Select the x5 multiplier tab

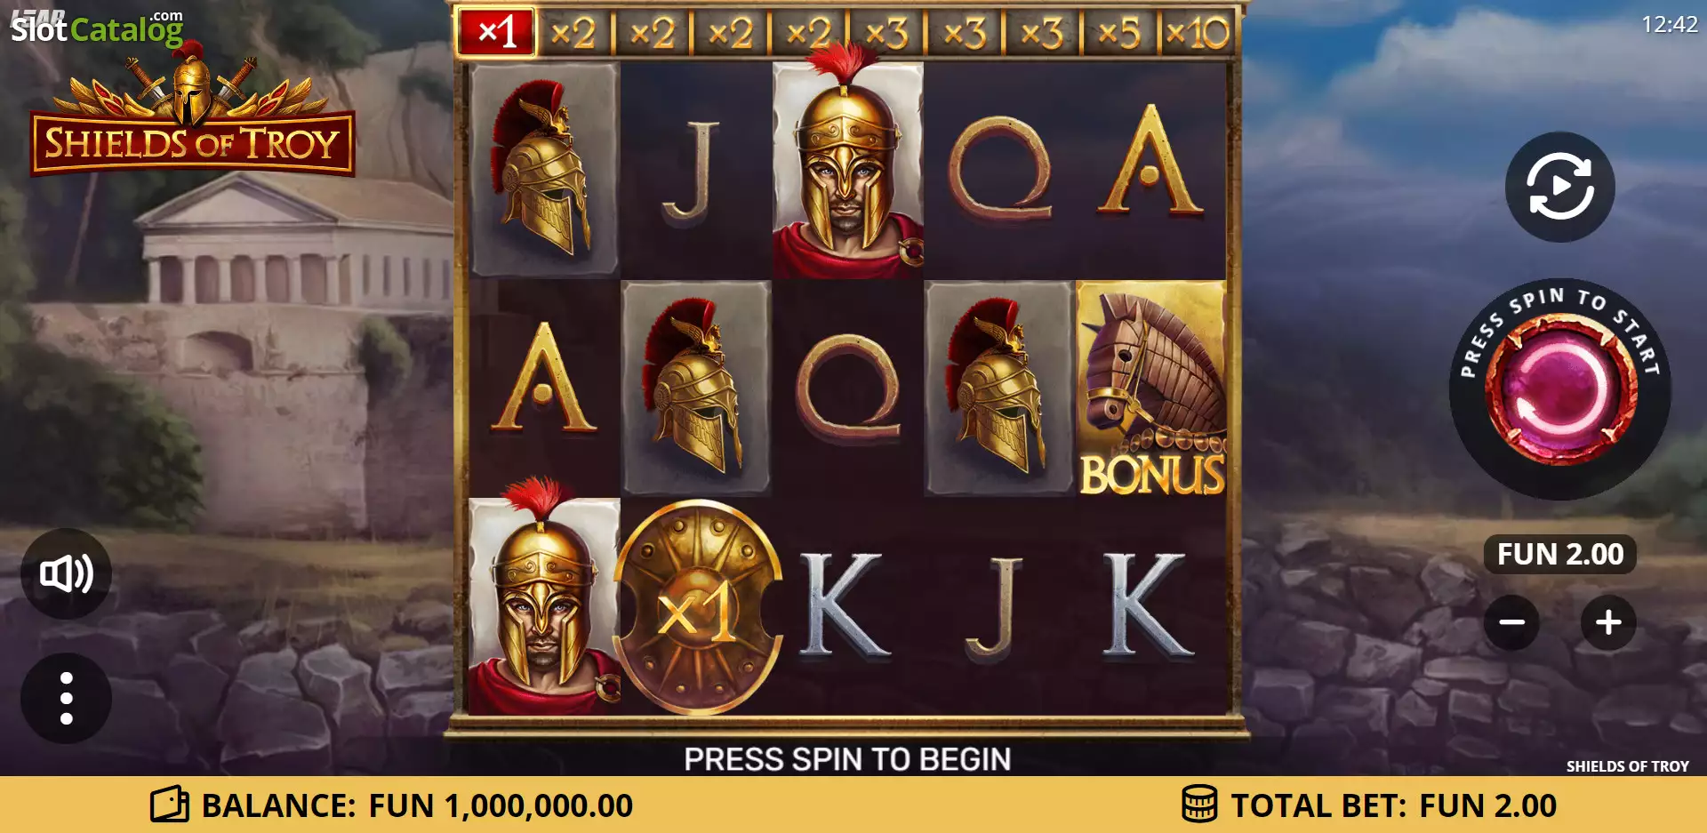click(1119, 34)
